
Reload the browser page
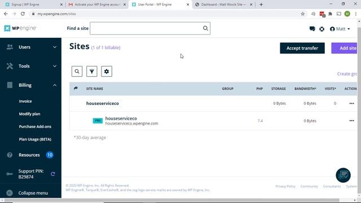point(23,14)
